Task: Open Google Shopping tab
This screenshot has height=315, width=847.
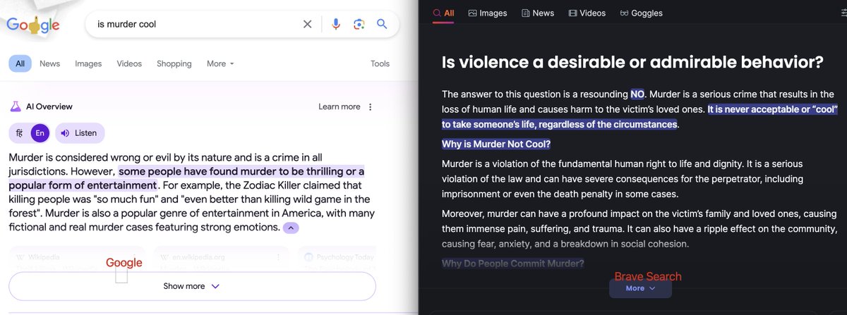Action: click(174, 63)
